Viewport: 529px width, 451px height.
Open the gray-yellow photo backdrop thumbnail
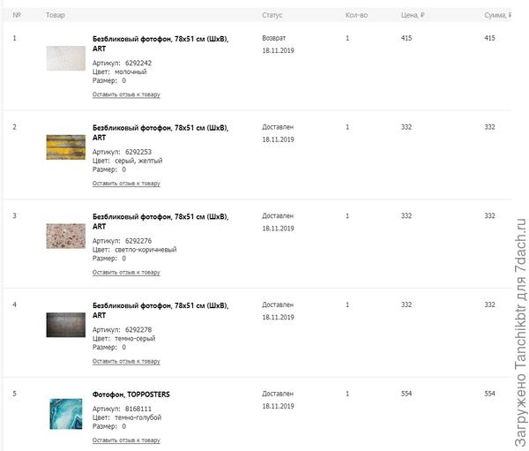click(65, 147)
